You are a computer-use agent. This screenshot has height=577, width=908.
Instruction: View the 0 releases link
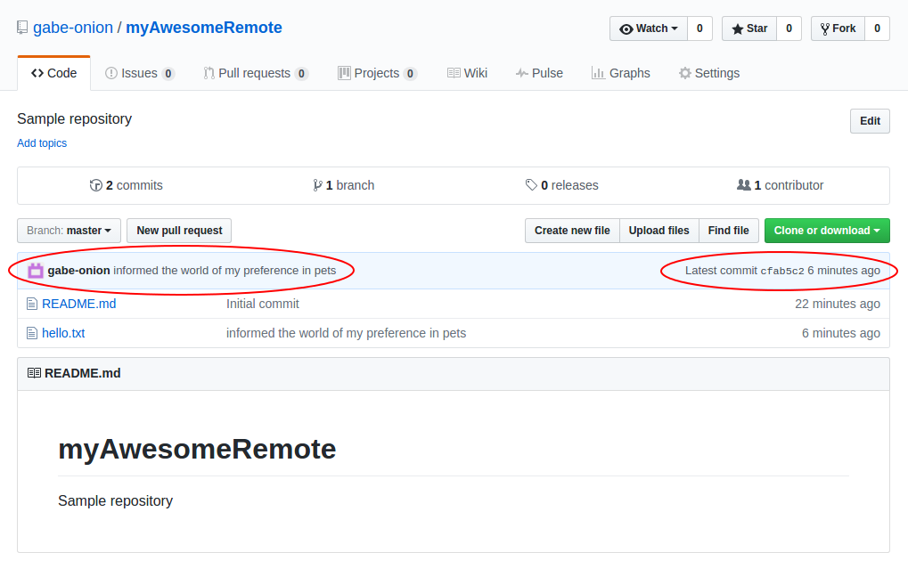pyautogui.click(x=561, y=185)
